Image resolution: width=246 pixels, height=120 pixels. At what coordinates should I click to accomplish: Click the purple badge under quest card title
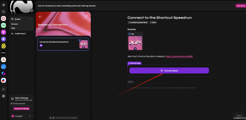coord(41,45)
